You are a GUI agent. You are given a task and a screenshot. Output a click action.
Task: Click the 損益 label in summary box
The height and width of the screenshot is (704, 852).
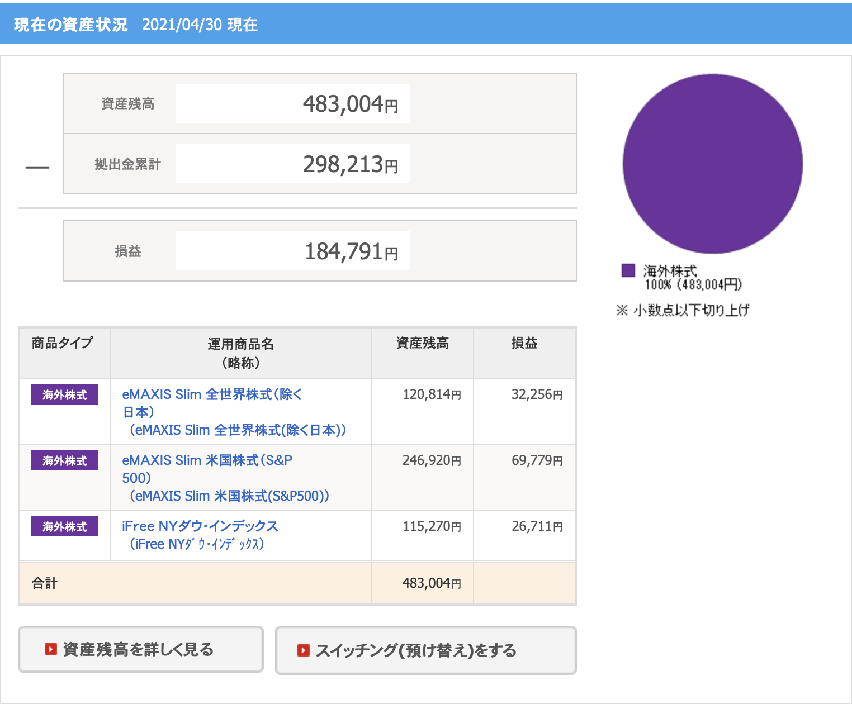[x=128, y=251]
